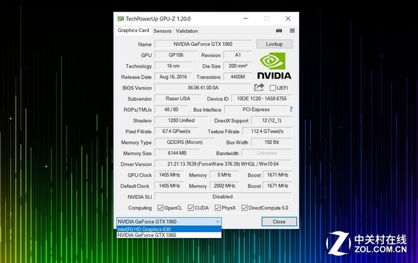Click the Subvendor value Razer USA
The width and height of the screenshot is (418, 263).
(178, 99)
